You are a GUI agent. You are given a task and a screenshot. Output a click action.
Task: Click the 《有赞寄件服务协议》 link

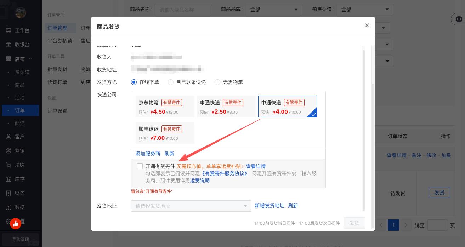pyautogui.click(x=225, y=173)
